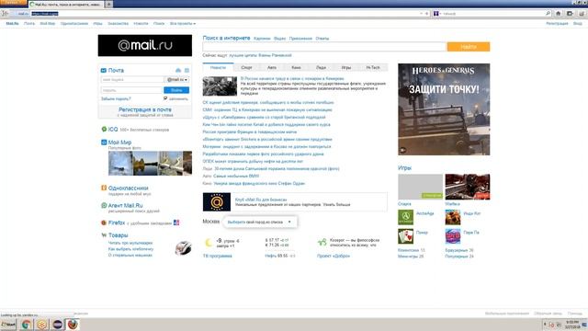The image size is (588, 331).
Task: Click the cloud icon in Почта header
Action: tap(178, 71)
